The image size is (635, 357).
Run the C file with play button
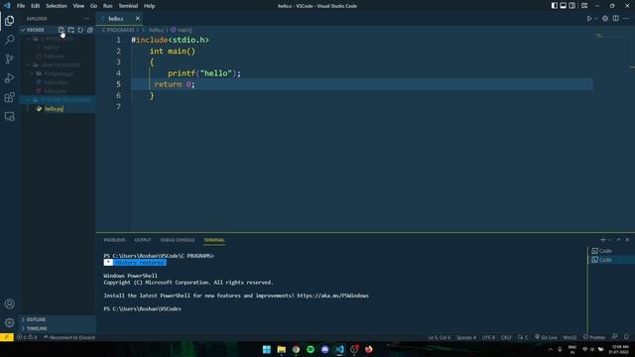(x=589, y=19)
